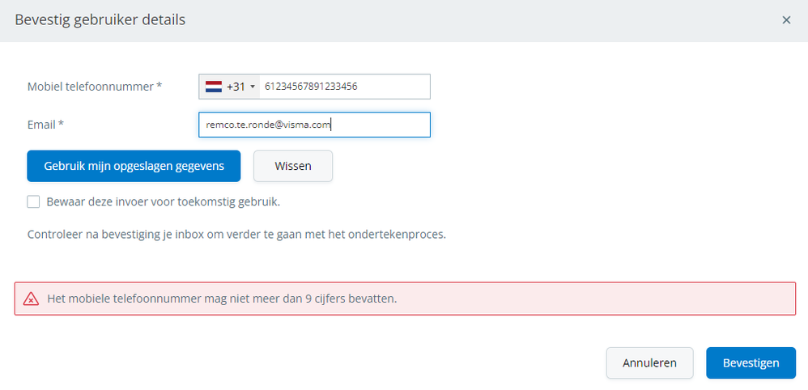
Task: Click the 'Mobiel telefoonnummer' label text
Action: [90, 87]
